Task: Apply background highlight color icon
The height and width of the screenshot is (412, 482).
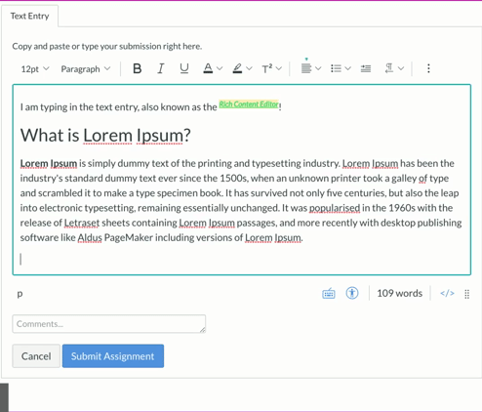Action: (237, 68)
